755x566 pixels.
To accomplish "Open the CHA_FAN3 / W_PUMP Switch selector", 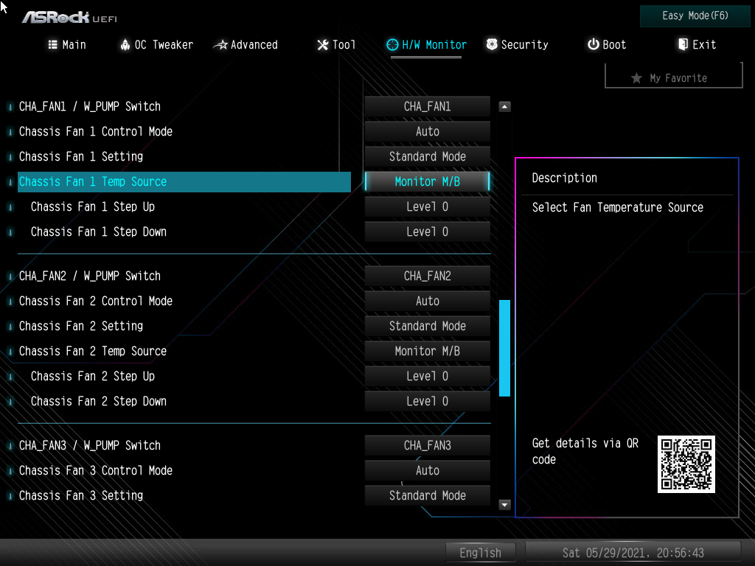I will 427,445.
